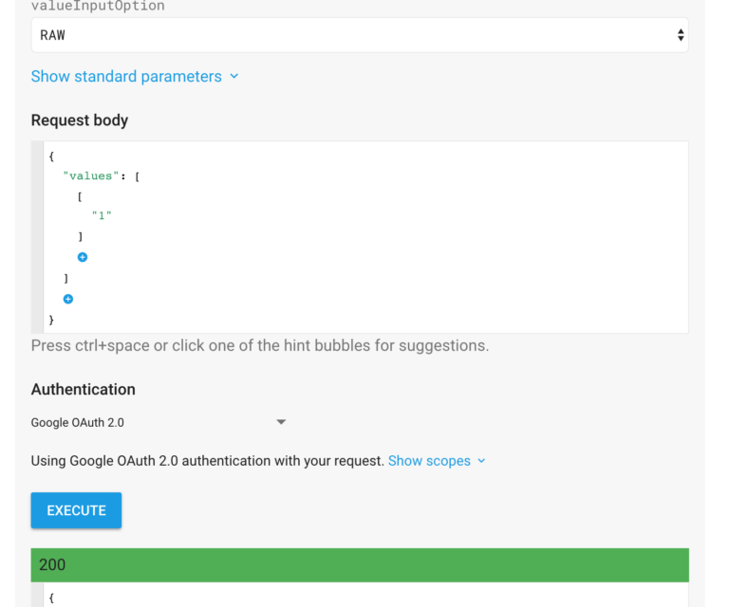Click the "1" string value in the request body

point(102,215)
